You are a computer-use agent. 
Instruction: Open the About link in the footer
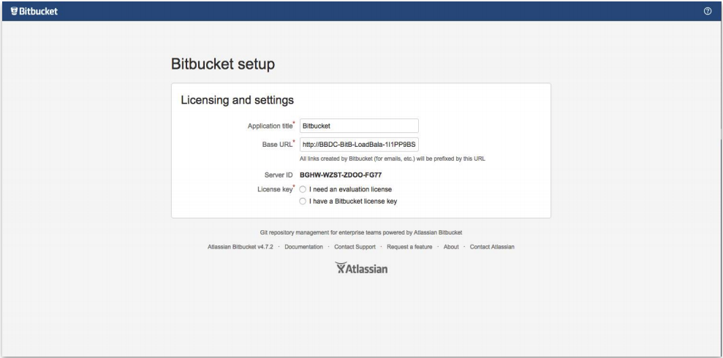tap(451, 247)
